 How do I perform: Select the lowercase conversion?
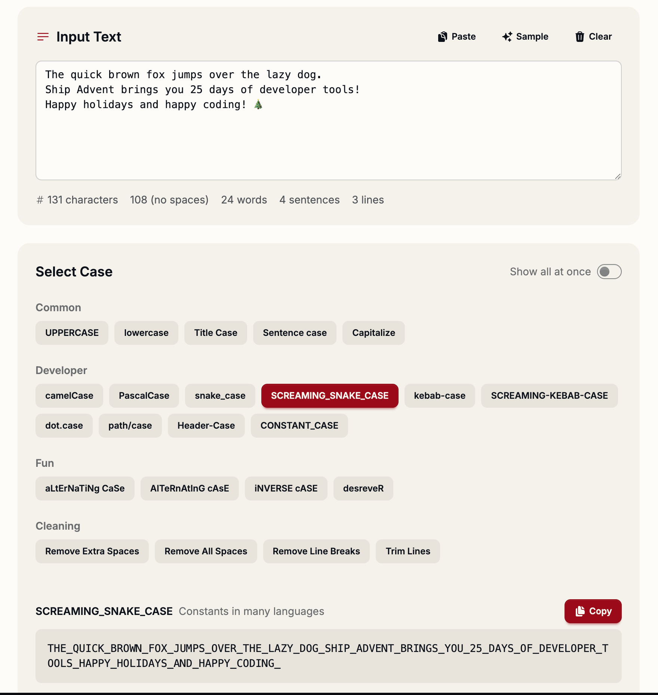click(x=146, y=333)
